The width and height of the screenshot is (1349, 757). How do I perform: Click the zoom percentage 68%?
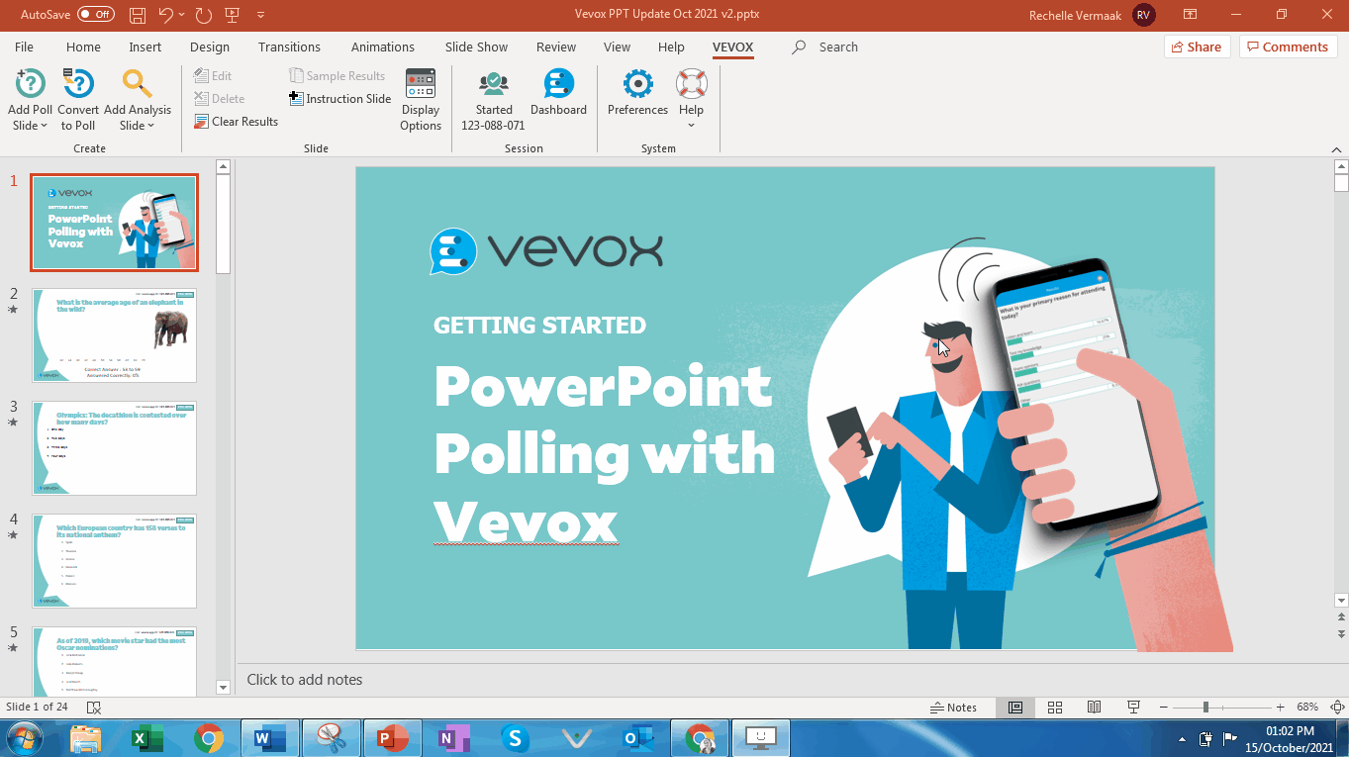coord(1307,708)
